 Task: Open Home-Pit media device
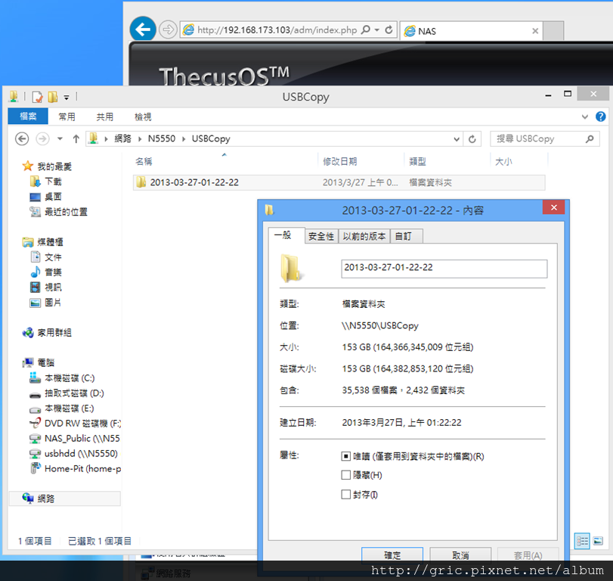point(82,469)
